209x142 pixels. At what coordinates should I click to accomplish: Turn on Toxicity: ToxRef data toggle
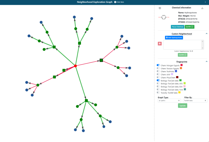158,92
